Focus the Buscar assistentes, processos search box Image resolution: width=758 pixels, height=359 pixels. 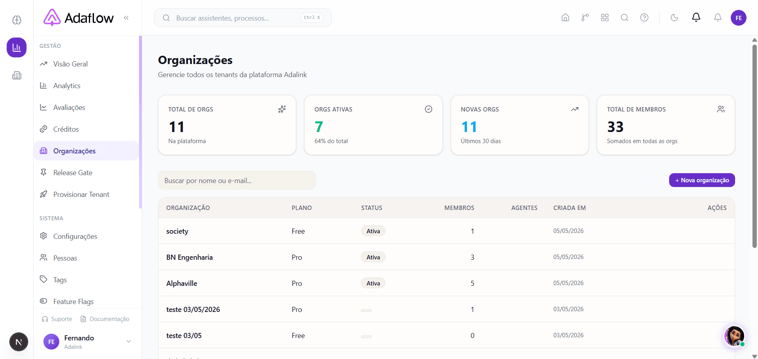pyautogui.click(x=243, y=18)
